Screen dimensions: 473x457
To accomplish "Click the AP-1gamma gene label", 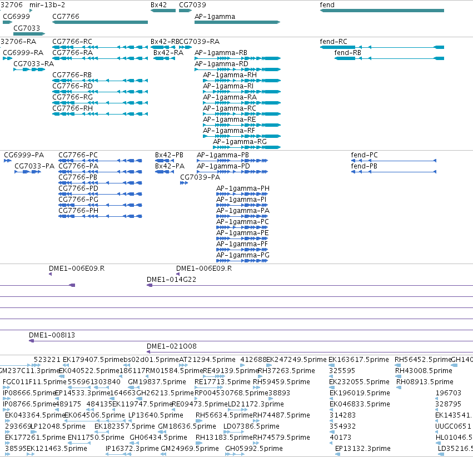I will point(215,17).
